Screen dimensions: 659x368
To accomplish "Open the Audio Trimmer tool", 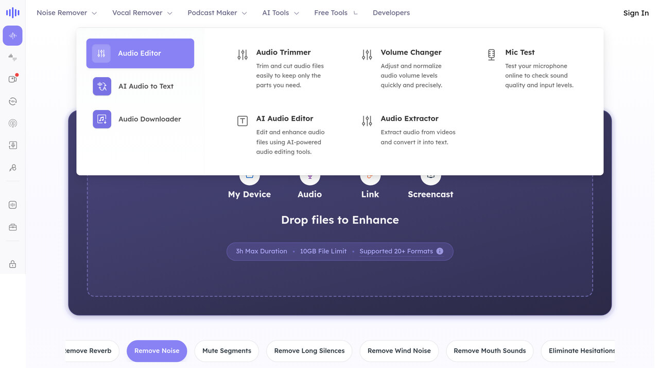I will [x=283, y=52].
